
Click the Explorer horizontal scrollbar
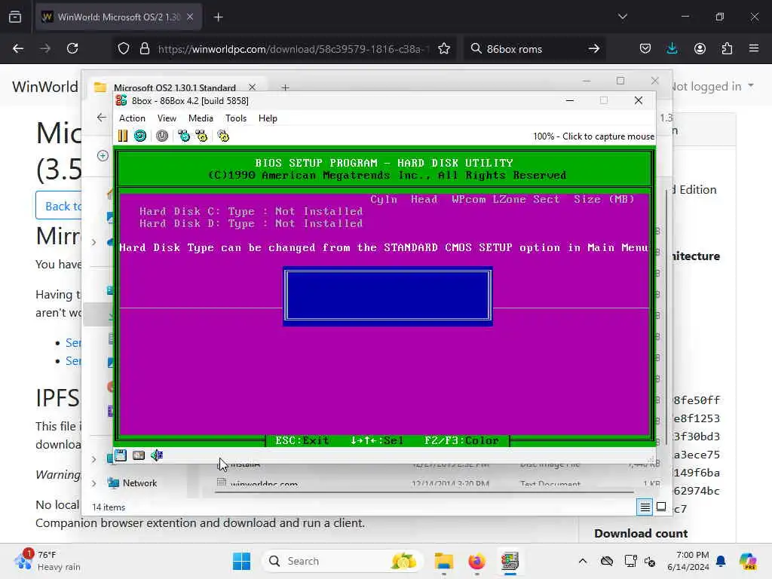click(x=424, y=492)
